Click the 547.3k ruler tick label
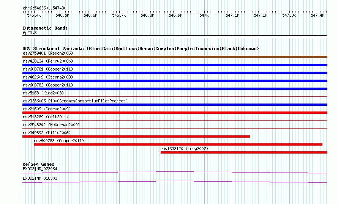338x204 pixels. (x=289, y=15)
